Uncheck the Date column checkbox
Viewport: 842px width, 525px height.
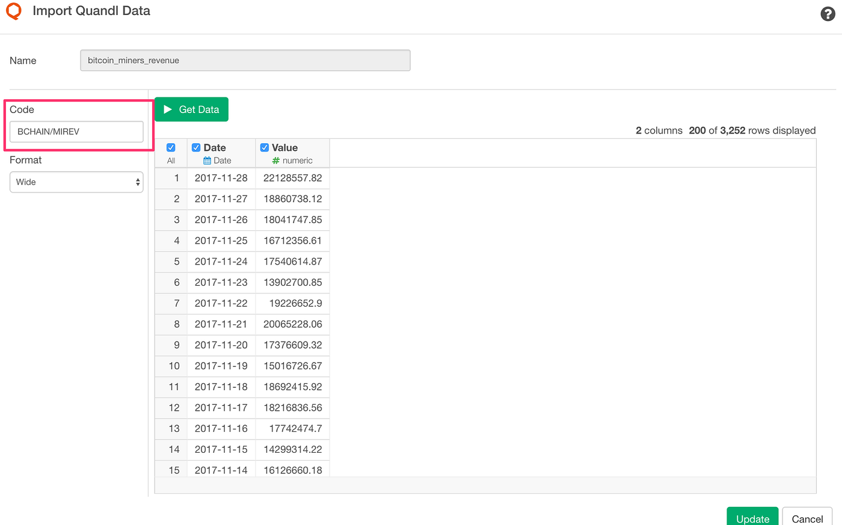[x=196, y=147]
